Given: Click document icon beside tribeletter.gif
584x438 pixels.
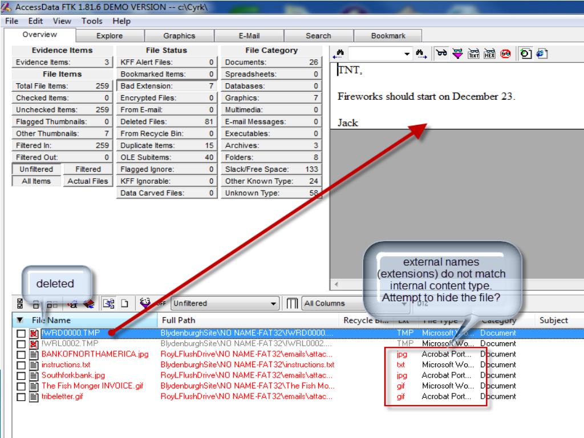Looking at the screenshot, I should (34, 397).
